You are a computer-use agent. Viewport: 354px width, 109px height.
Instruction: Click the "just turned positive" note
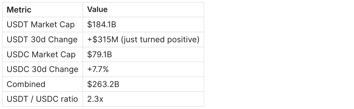coord(160,39)
